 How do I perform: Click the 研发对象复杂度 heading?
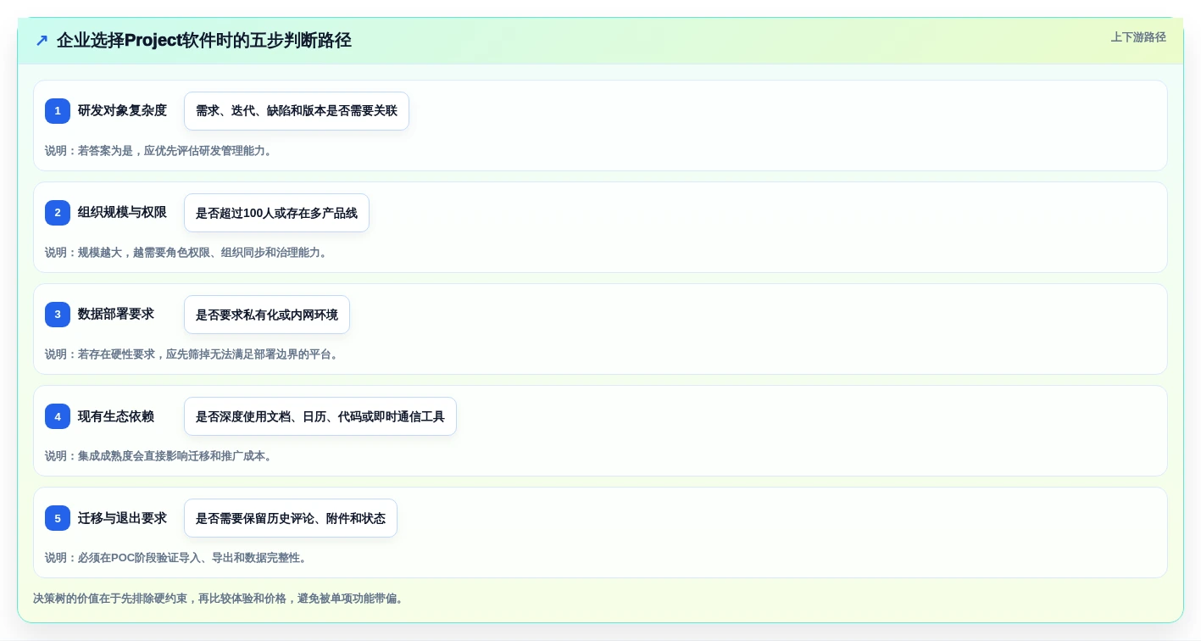click(x=122, y=110)
